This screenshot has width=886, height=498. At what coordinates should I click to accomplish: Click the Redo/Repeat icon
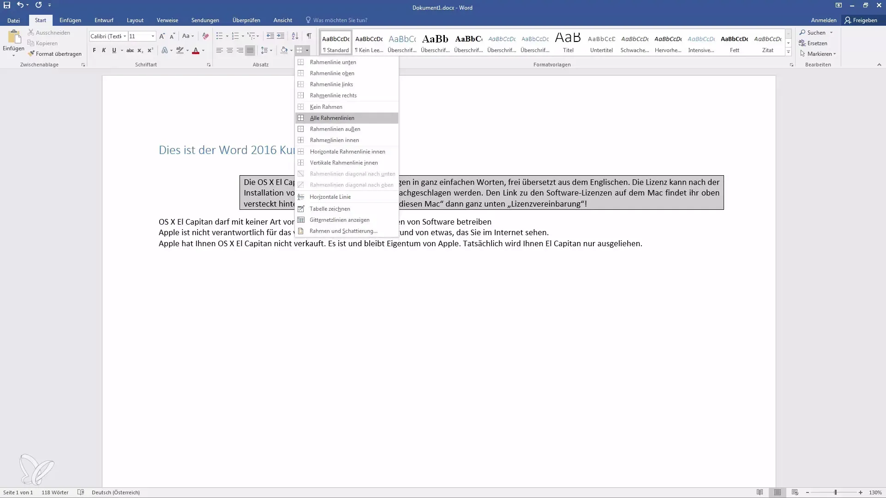pos(38,5)
